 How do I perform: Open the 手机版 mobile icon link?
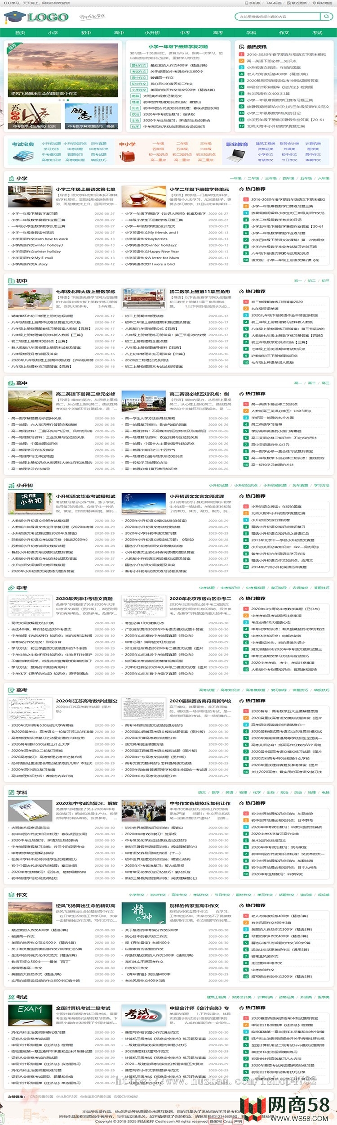(252, 3)
